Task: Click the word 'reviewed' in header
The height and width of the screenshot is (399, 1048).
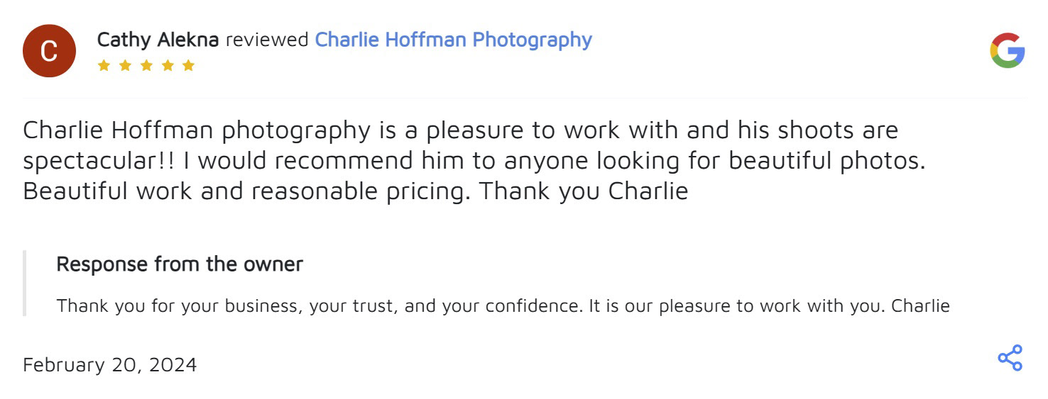Action: (266, 40)
